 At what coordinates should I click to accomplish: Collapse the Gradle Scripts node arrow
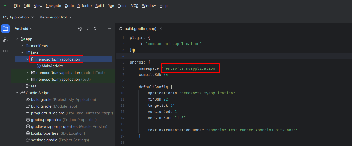coord(17,93)
